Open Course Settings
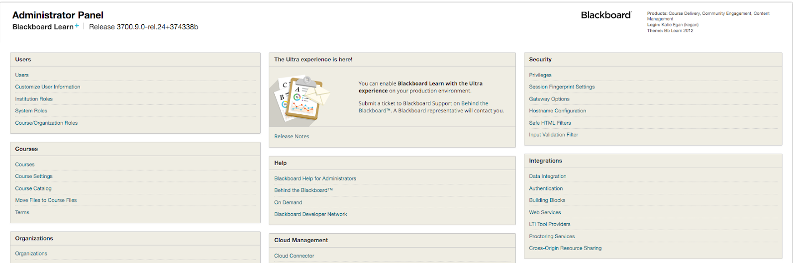 pos(34,176)
